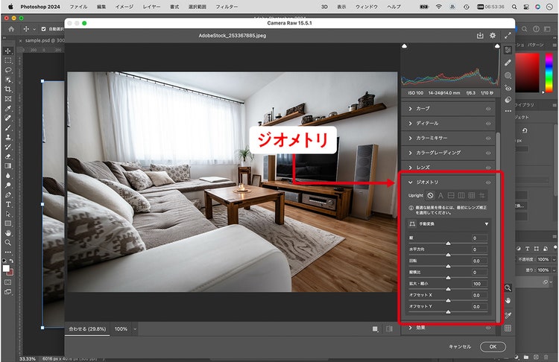Viewport: 559px width, 362px height.
Task: Open the ヘルプ menu
Action: 394,7
